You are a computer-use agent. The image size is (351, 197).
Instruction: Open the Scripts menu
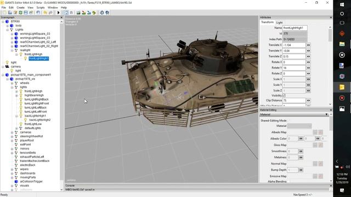[41, 8]
